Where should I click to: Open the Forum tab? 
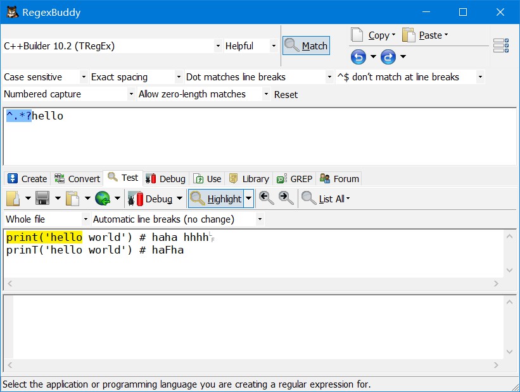pos(339,179)
